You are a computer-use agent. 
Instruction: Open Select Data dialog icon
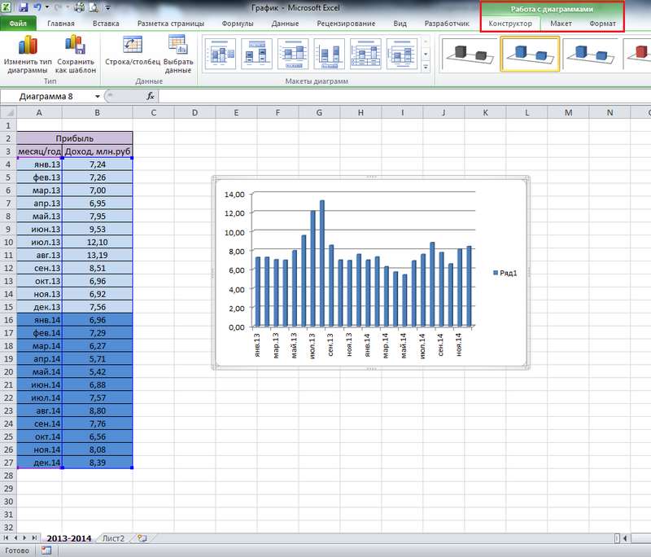click(178, 45)
